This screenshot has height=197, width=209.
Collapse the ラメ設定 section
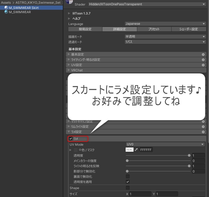pyautogui.click(x=69, y=132)
